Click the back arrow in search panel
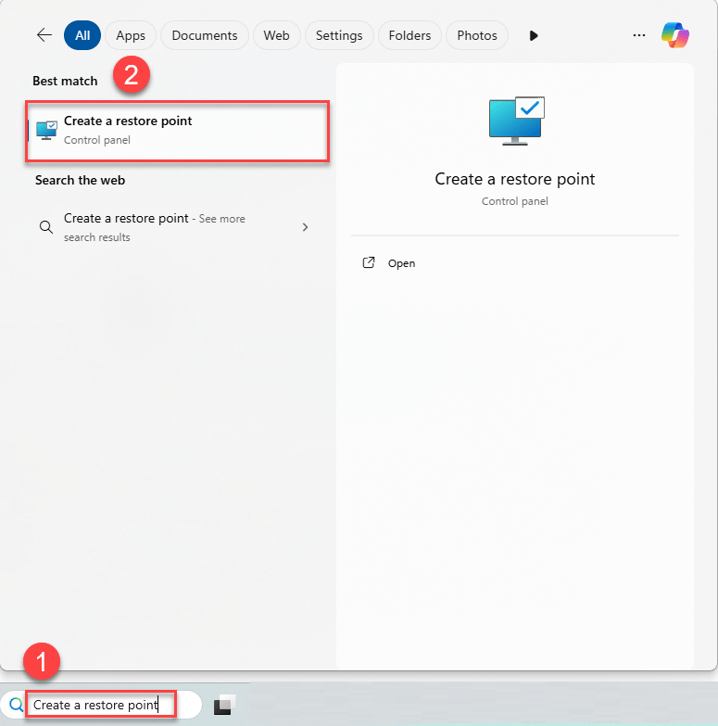This screenshot has height=726, width=718. click(44, 35)
